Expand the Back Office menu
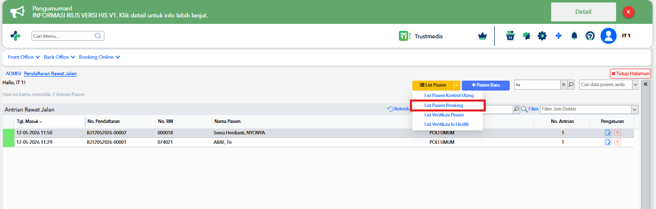This screenshot has height=209, width=656. 59,57
